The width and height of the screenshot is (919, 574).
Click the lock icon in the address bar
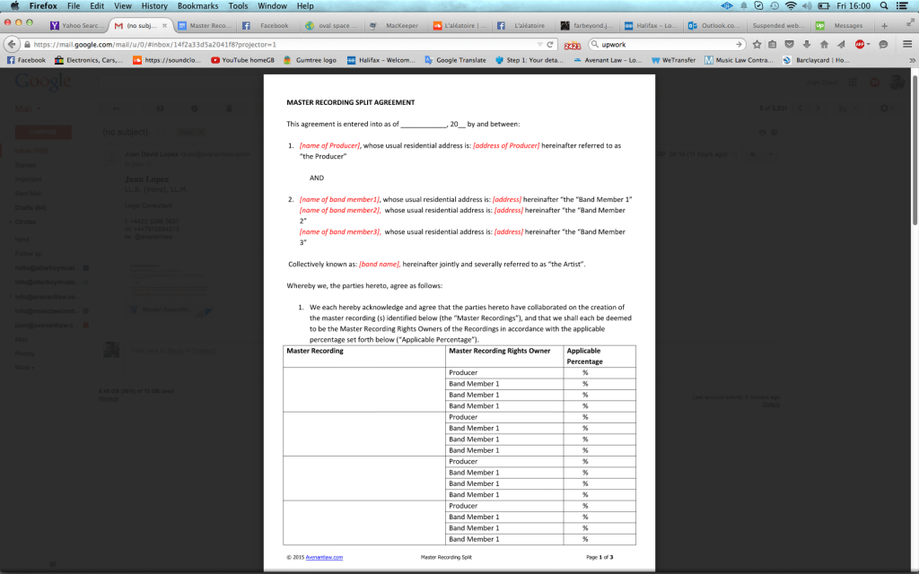[x=26, y=45]
